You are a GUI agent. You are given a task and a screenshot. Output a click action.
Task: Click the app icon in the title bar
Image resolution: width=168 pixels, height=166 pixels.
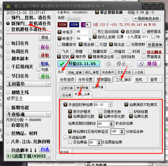click(8, 6)
